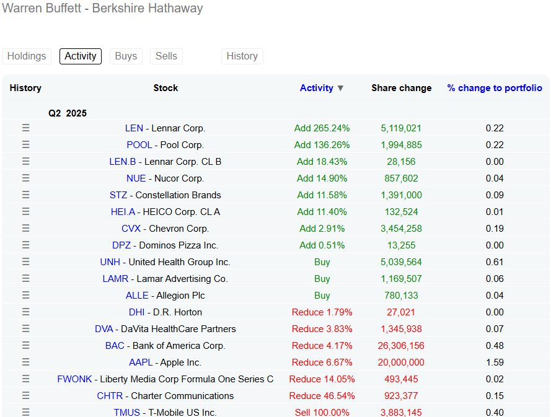Select the Activity tab
Image resolution: width=551 pixels, height=417 pixels.
click(x=81, y=56)
